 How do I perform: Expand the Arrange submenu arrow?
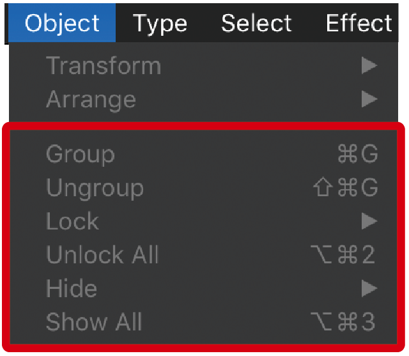point(369,100)
